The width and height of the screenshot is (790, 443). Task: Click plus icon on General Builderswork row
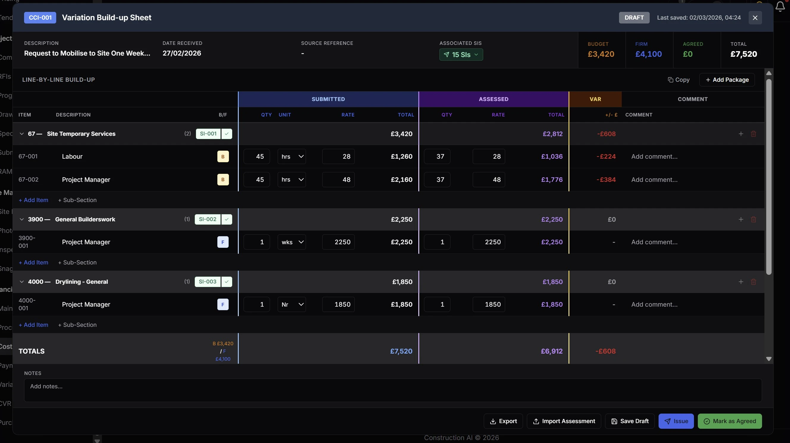[x=741, y=219]
